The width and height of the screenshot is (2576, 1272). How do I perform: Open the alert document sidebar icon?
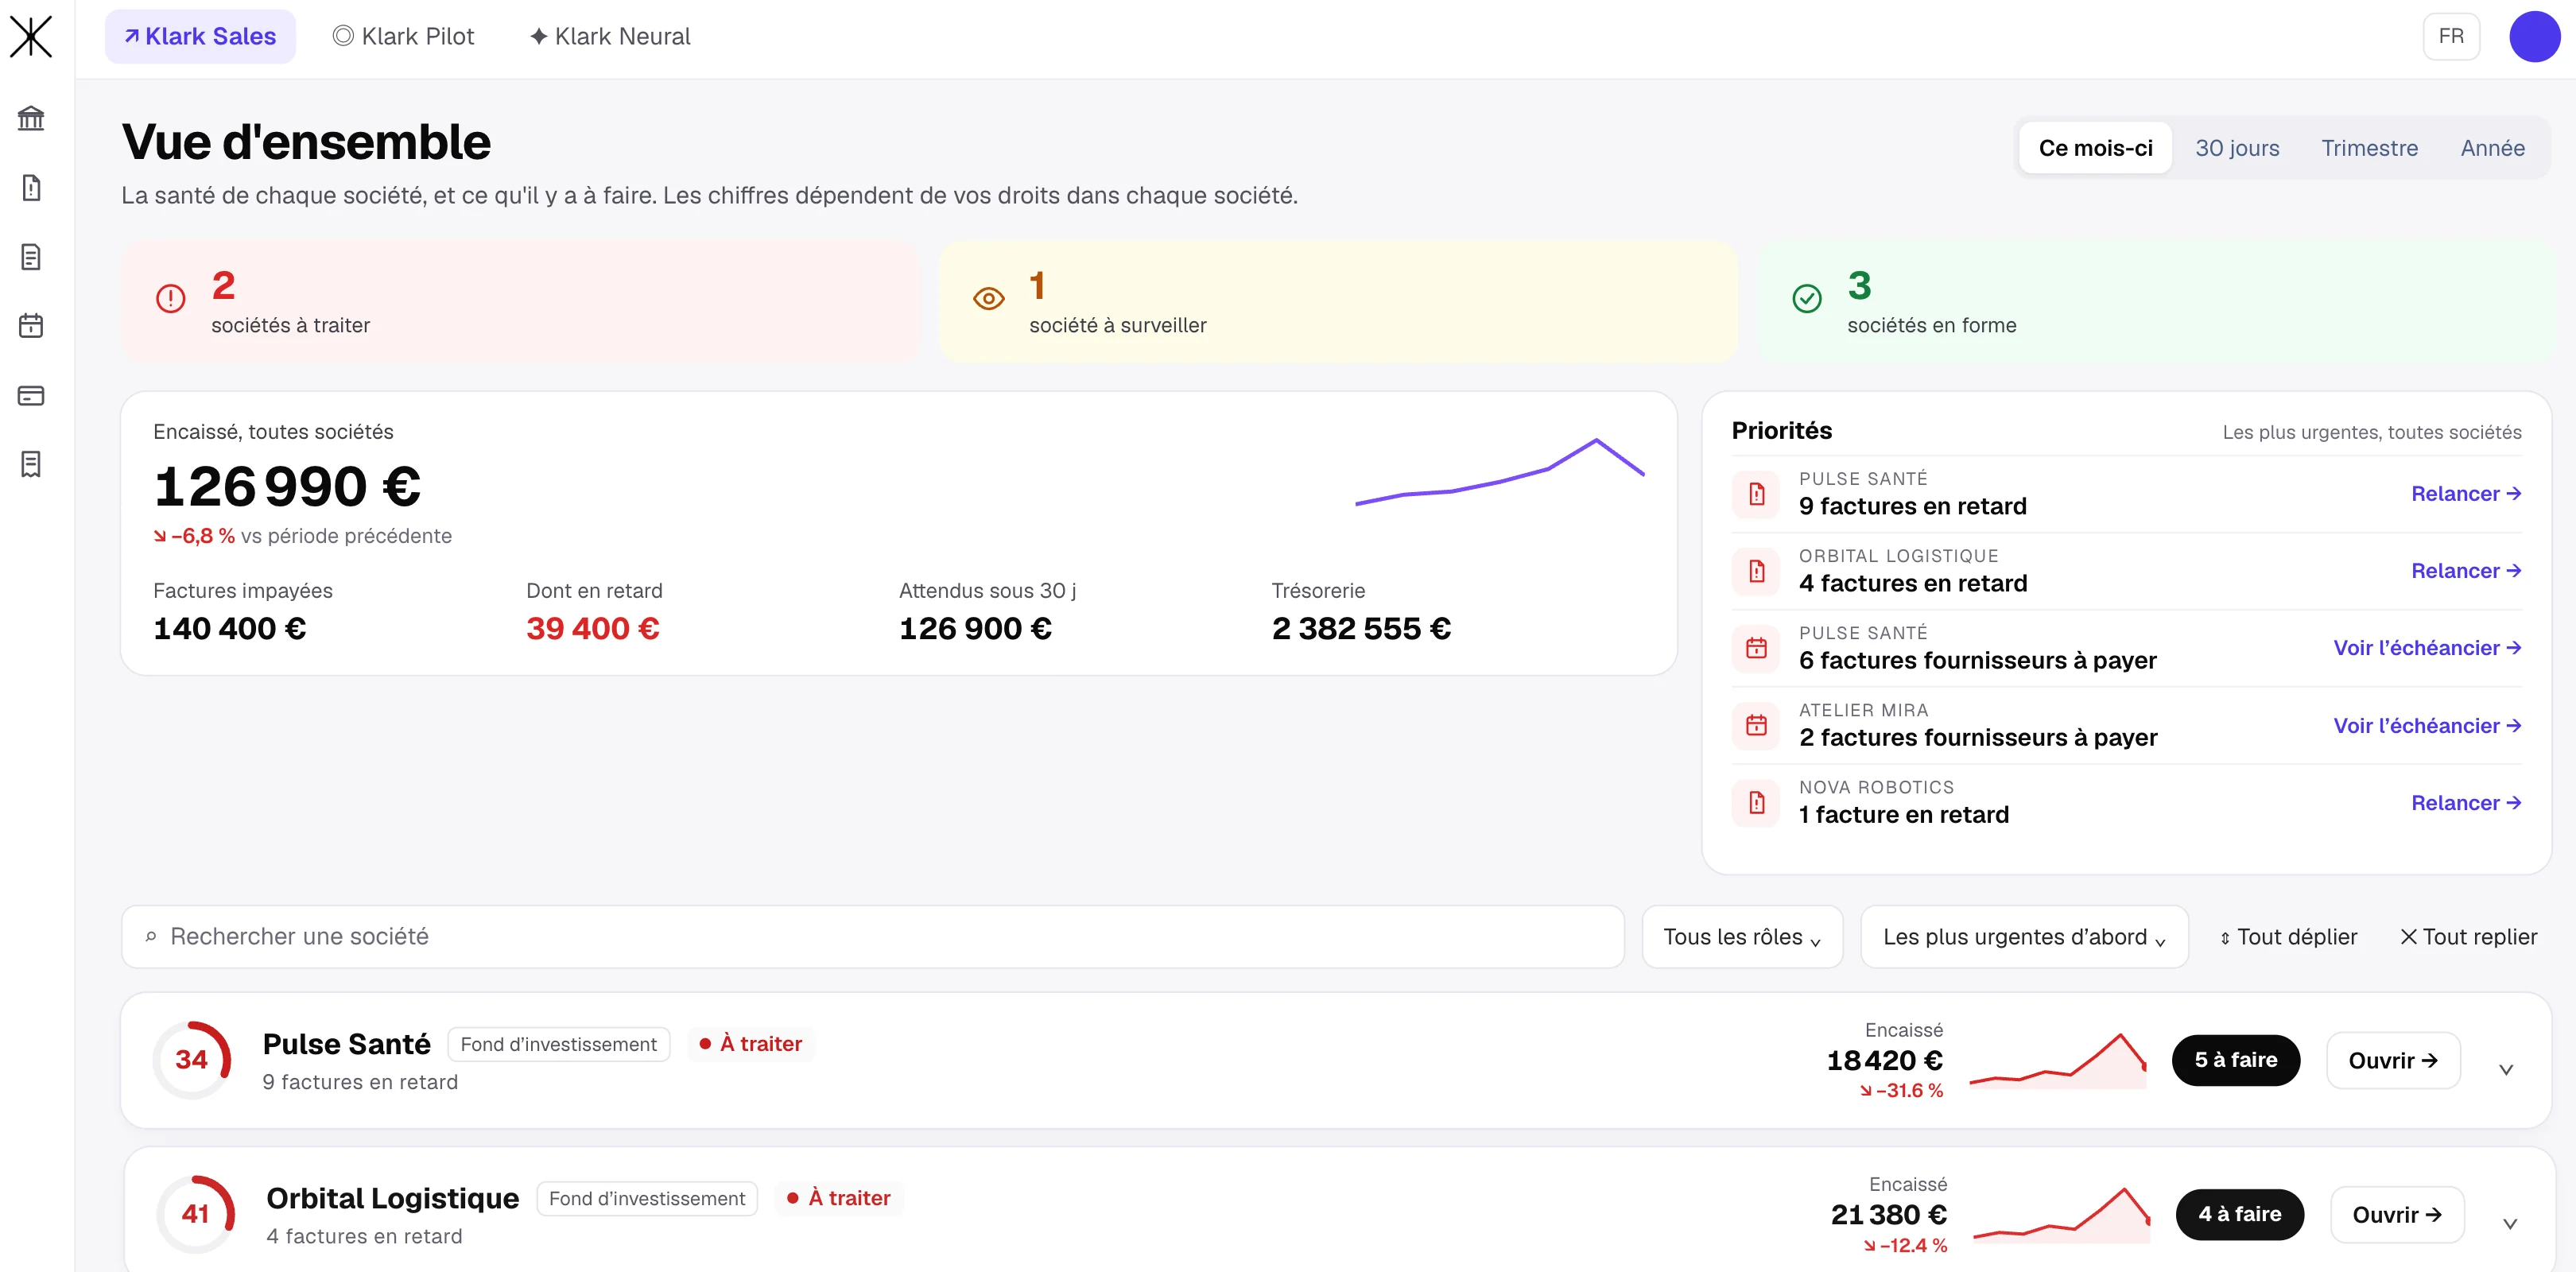[x=31, y=187]
